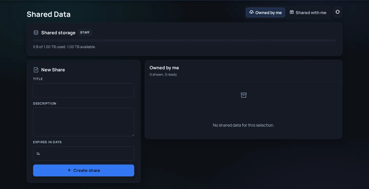Viewport: 369px width, 189px height.
Task: Click the New Share document icon
Action: 36,70
